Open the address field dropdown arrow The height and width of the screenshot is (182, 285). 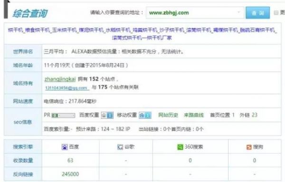[238, 12]
